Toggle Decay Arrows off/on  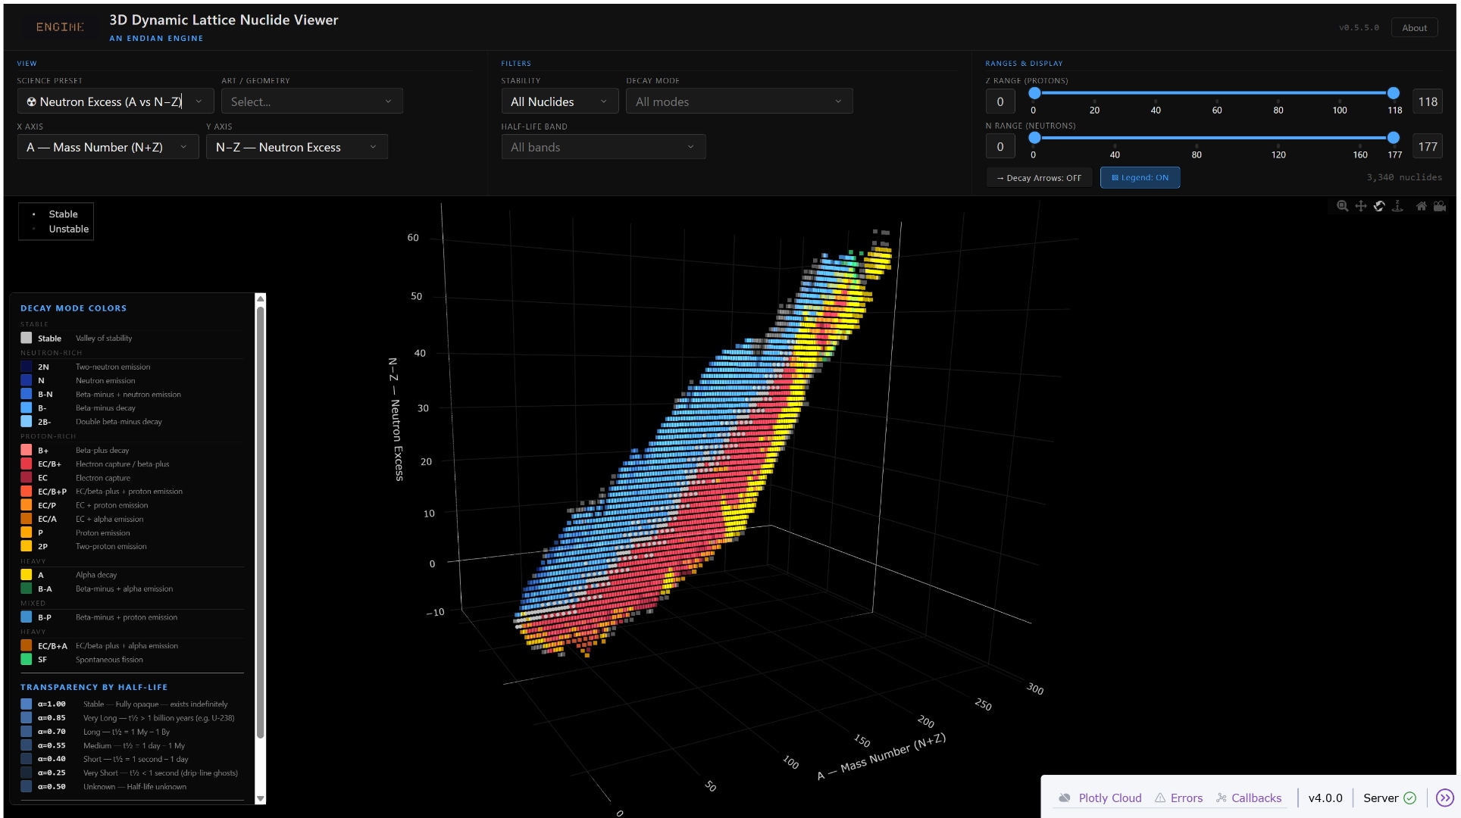(x=1039, y=177)
